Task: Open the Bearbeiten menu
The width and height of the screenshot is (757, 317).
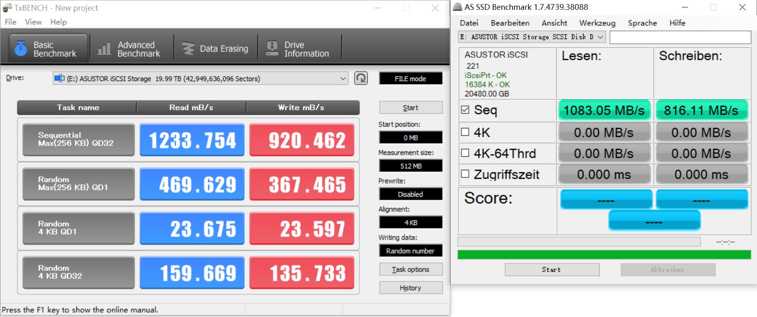Action: click(510, 23)
